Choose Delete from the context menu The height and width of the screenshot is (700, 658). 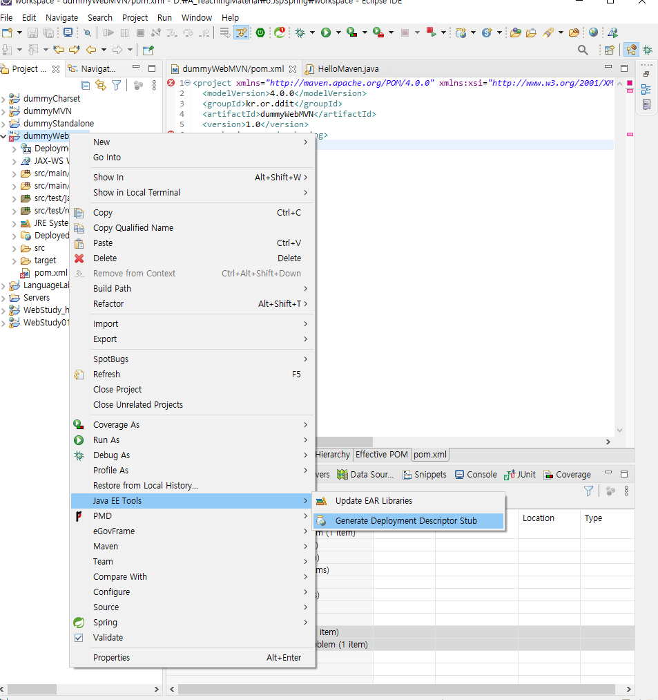[x=192, y=258]
